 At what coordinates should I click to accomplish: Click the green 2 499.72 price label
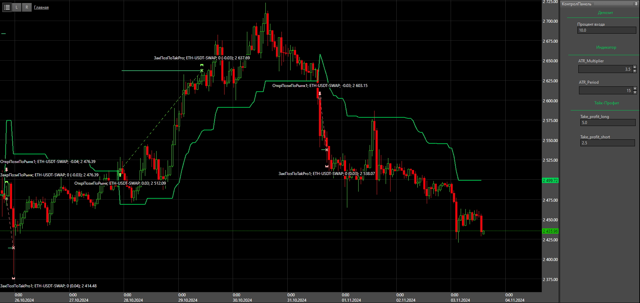click(x=550, y=181)
